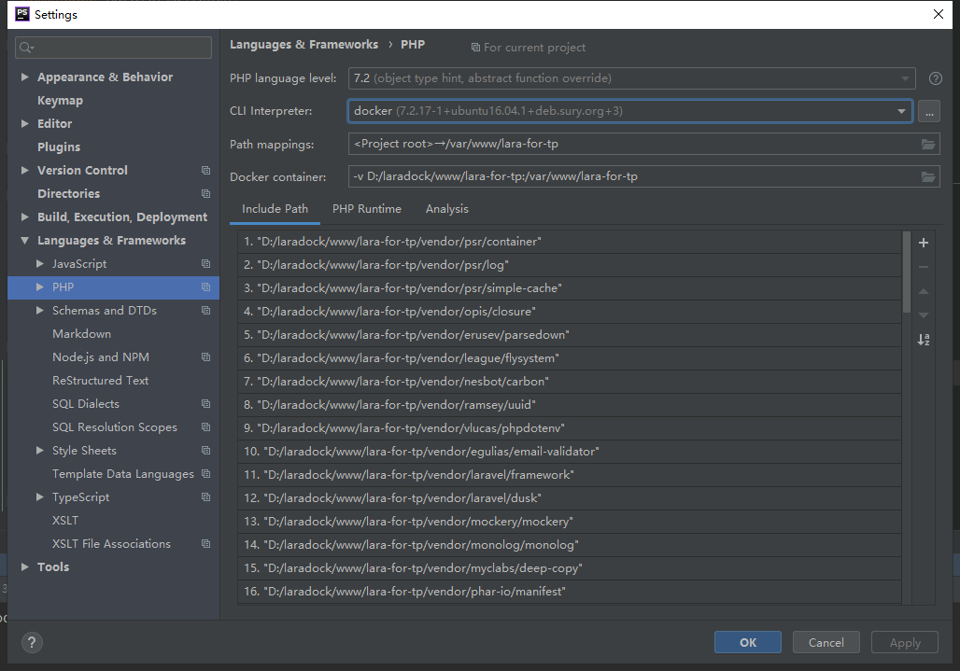Switch to the Include Path tab
The width and height of the screenshot is (960, 671).
[x=275, y=208]
